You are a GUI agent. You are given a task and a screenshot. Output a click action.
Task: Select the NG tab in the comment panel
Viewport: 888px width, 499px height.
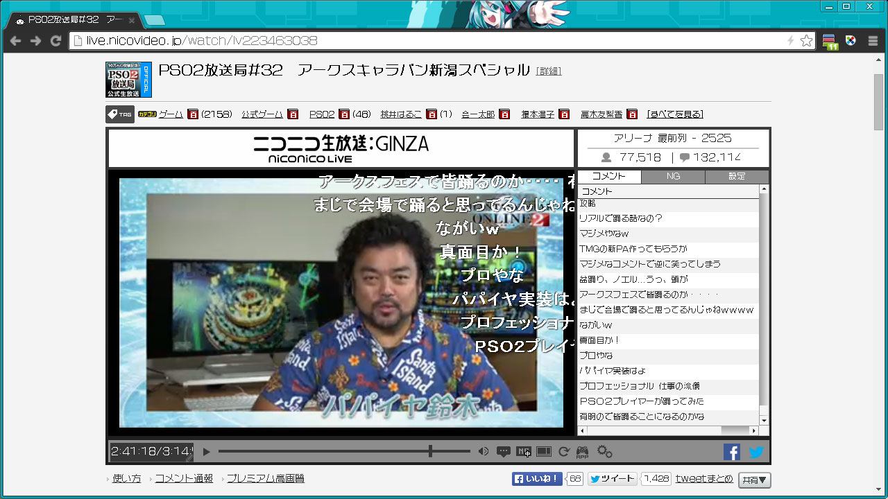673,177
